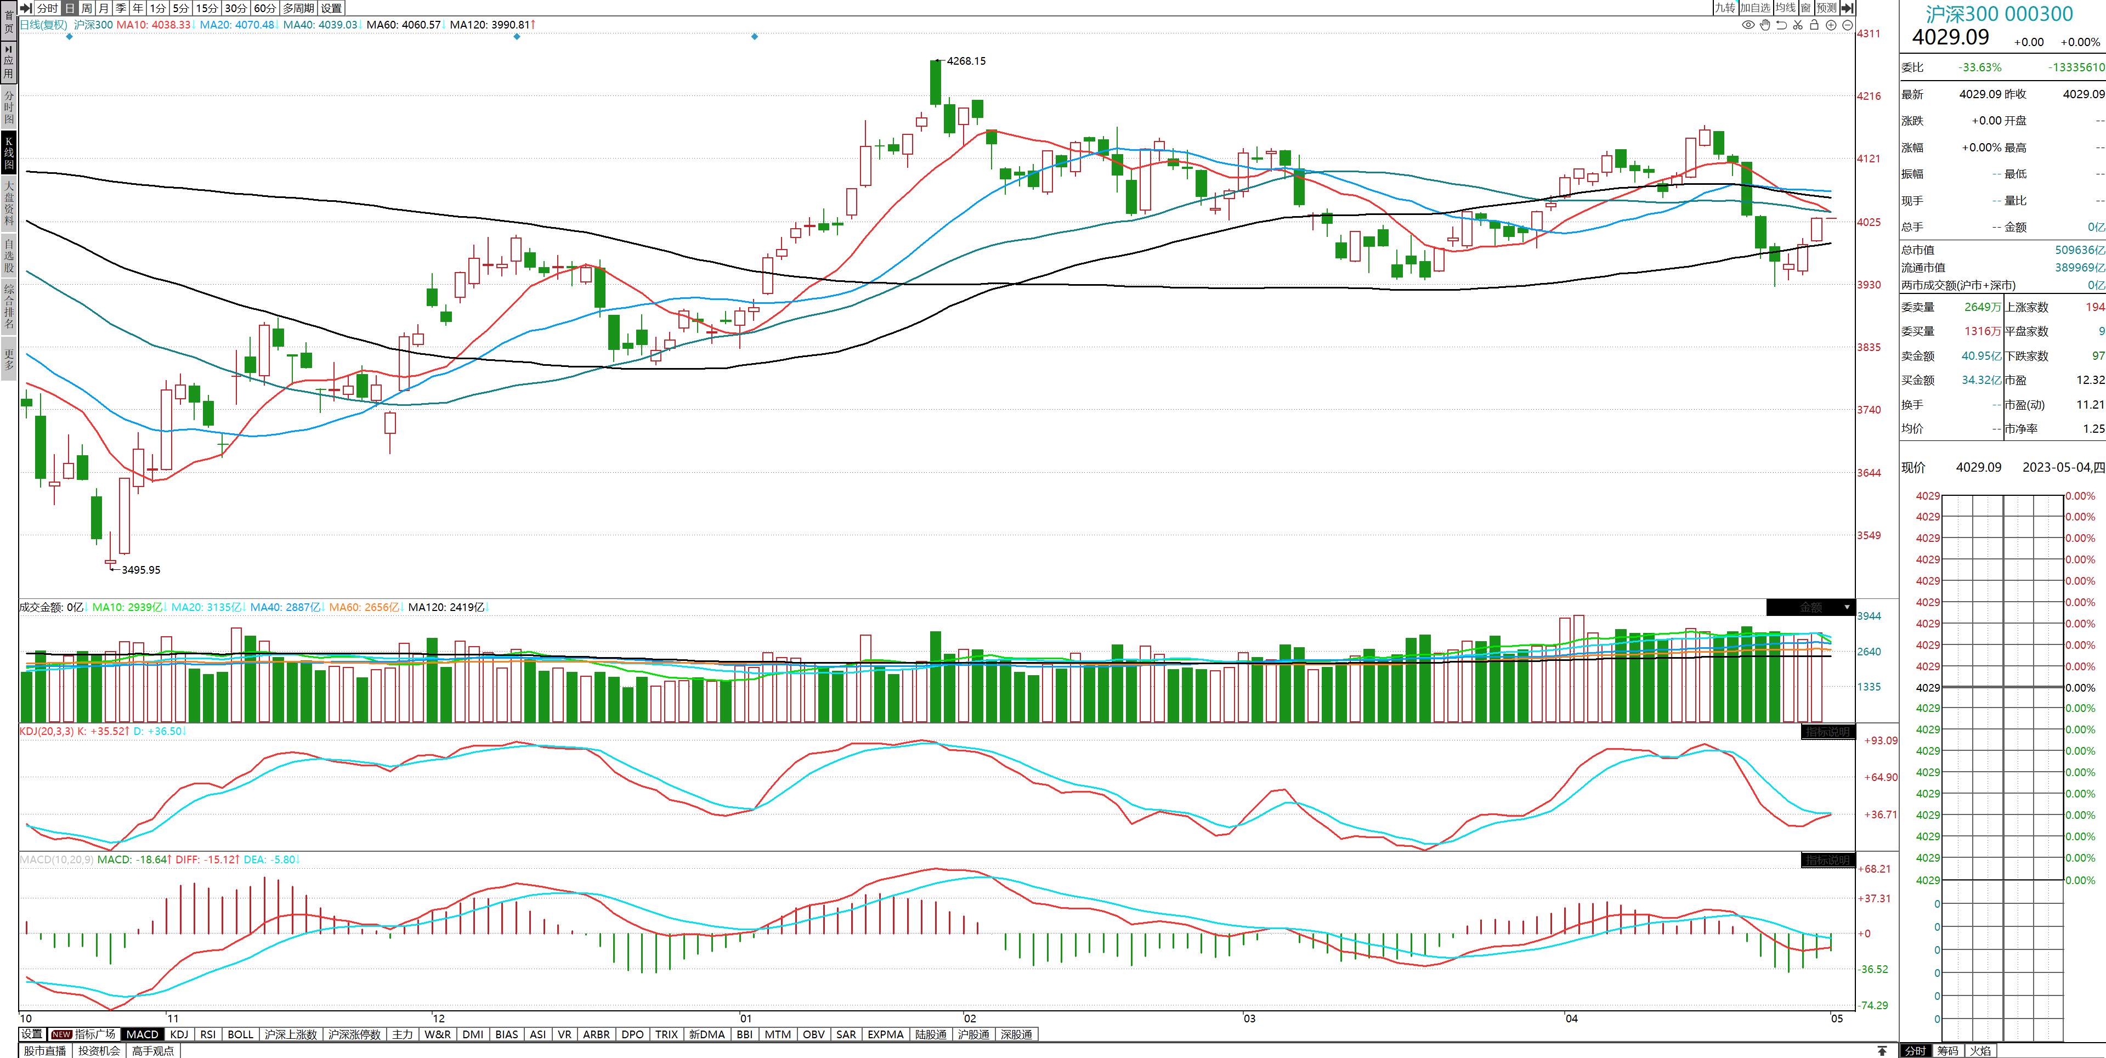Click 指标说明 next to the KDJ panel

coord(1827,732)
